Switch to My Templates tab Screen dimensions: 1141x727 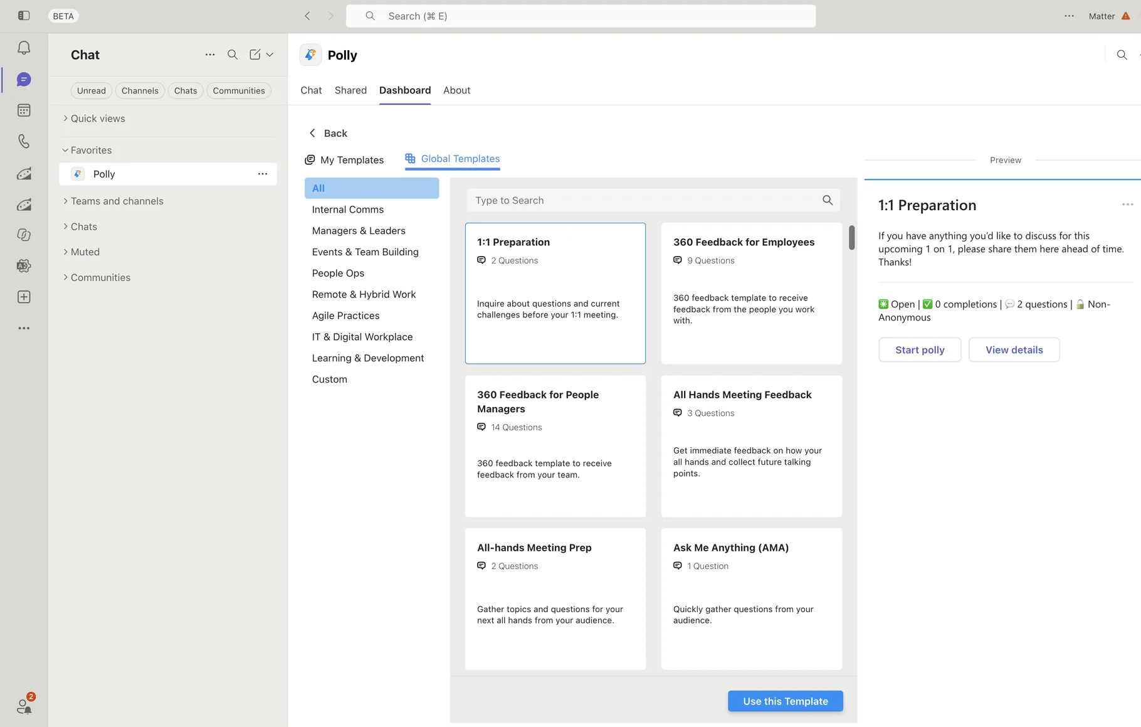tap(344, 160)
